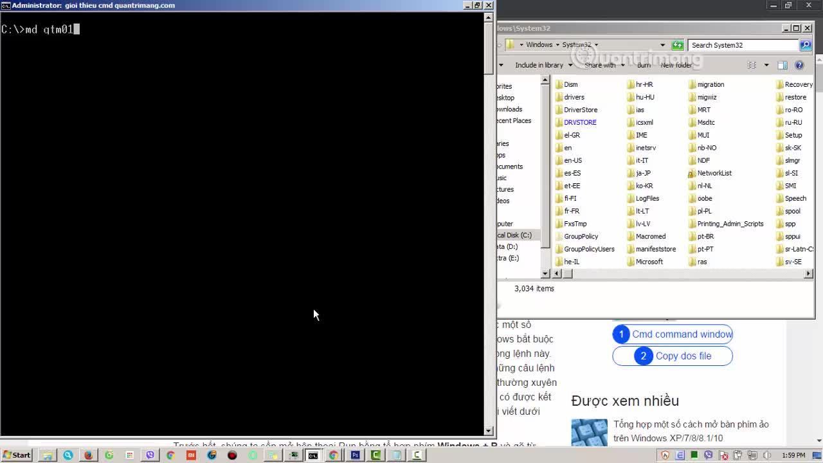Click the command prompt title bar icon
The width and height of the screenshot is (823, 463).
(6, 5)
